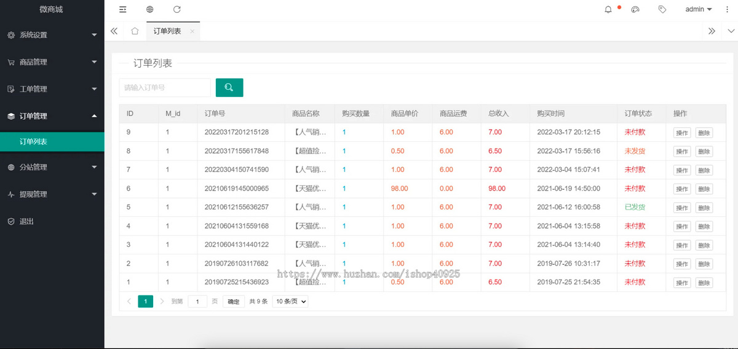738x349 pixels.
Task: Open the tab operations dropdown arrow
Action: tap(731, 31)
